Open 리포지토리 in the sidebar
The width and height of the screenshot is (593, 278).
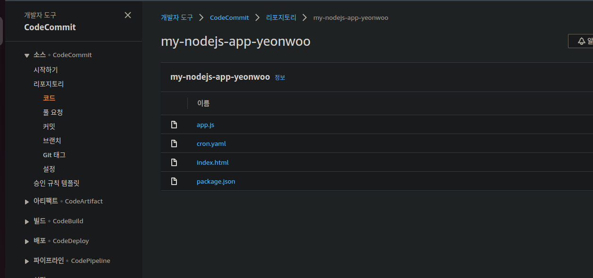pyautogui.click(x=49, y=84)
